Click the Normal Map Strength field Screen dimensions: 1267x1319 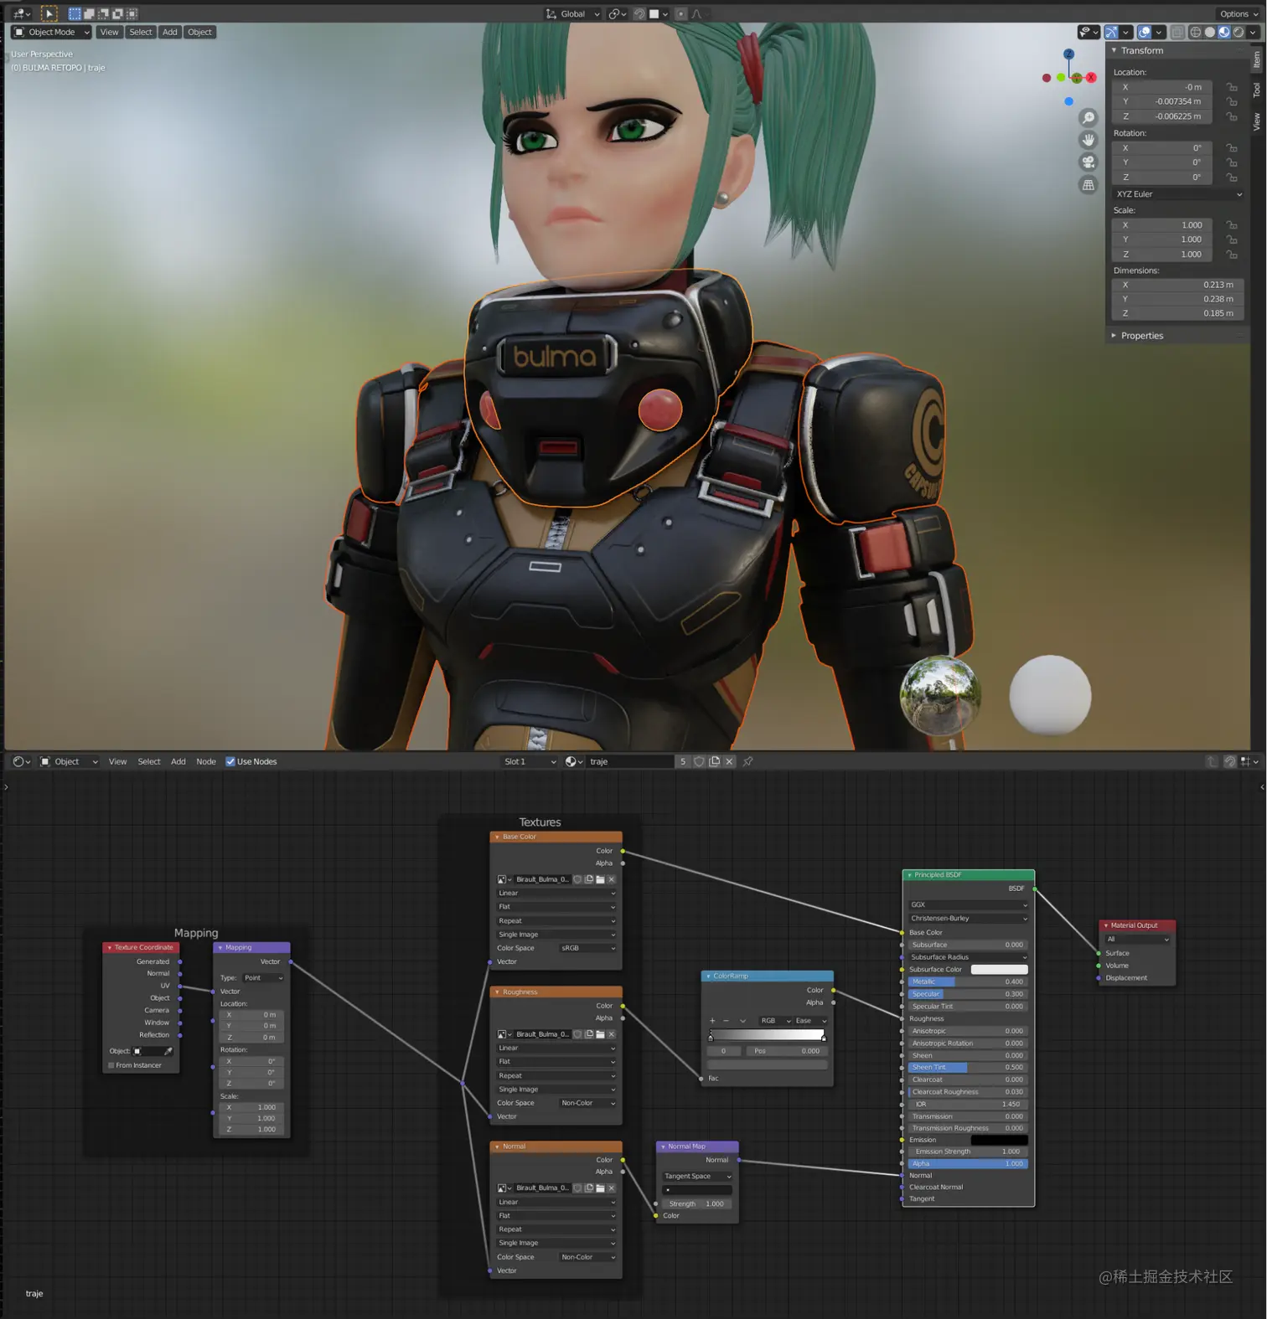coord(696,1203)
